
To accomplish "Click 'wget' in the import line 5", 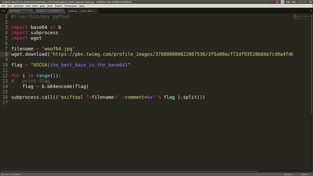I will tap(36, 38).
